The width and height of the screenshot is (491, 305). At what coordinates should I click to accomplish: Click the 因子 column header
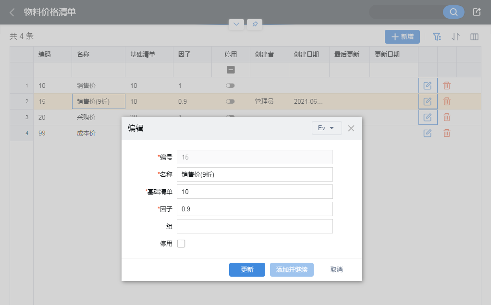point(193,54)
